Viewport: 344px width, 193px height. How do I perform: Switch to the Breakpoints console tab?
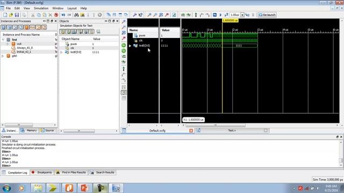coord(42,173)
